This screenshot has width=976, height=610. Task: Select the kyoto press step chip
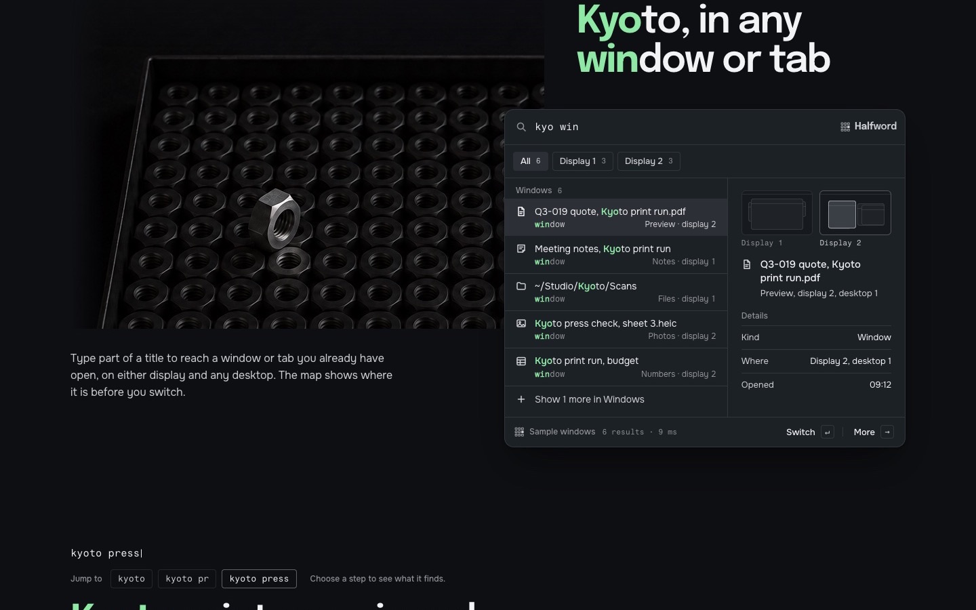coord(259,579)
